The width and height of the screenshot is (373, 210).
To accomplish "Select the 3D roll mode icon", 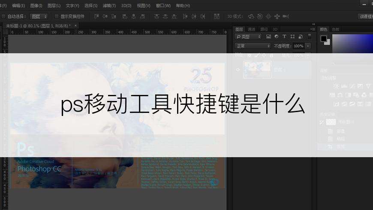I will tap(260, 16).
